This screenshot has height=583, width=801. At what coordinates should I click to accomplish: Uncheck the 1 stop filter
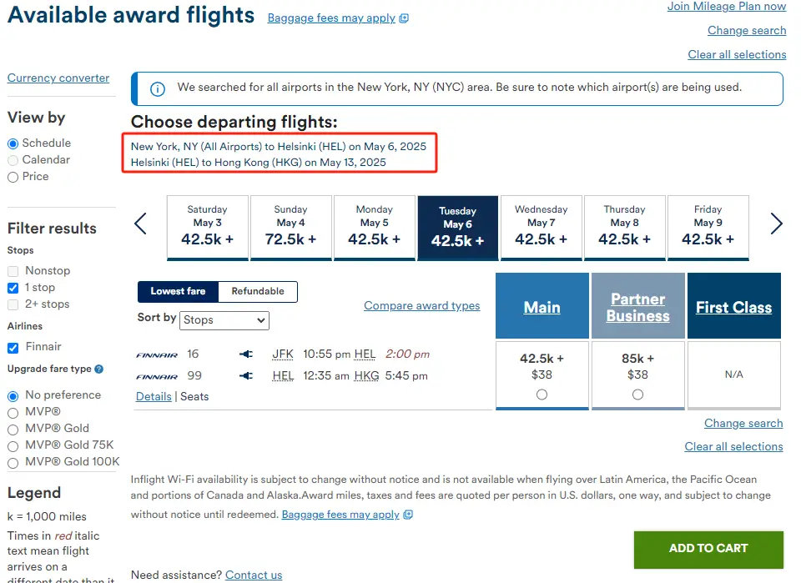[13, 288]
